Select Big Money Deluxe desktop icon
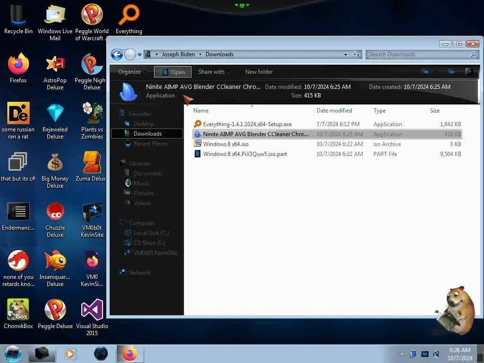Screen dimensions: 484x363 pyautogui.click(x=55, y=170)
